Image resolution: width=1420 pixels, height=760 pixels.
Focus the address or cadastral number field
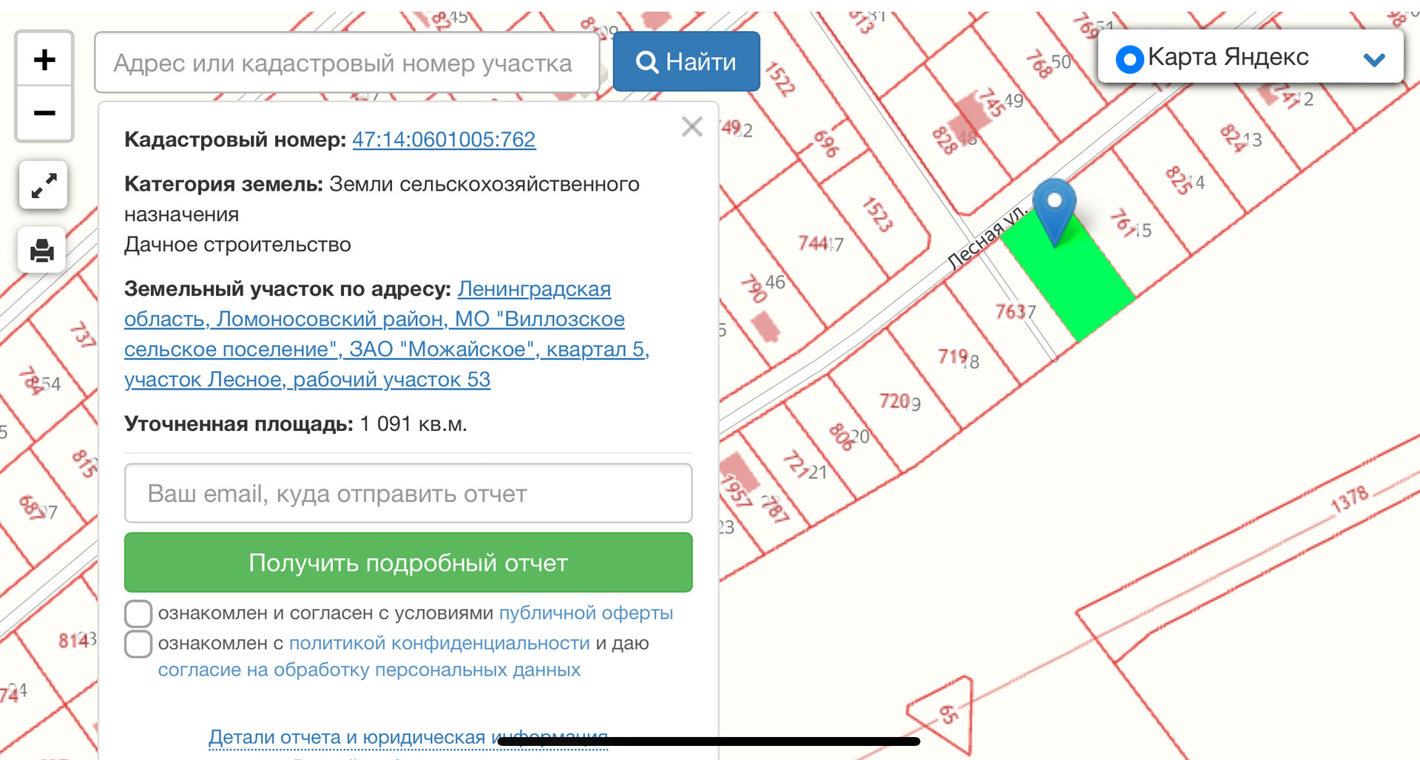347,63
